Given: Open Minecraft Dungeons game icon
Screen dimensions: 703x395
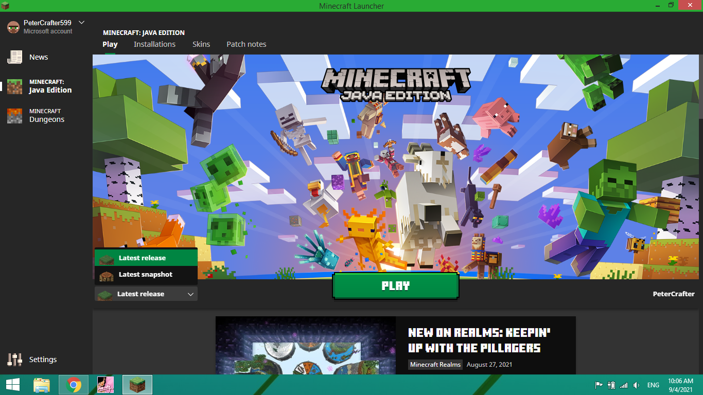Looking at the screenshot, I should click(14, 116).
